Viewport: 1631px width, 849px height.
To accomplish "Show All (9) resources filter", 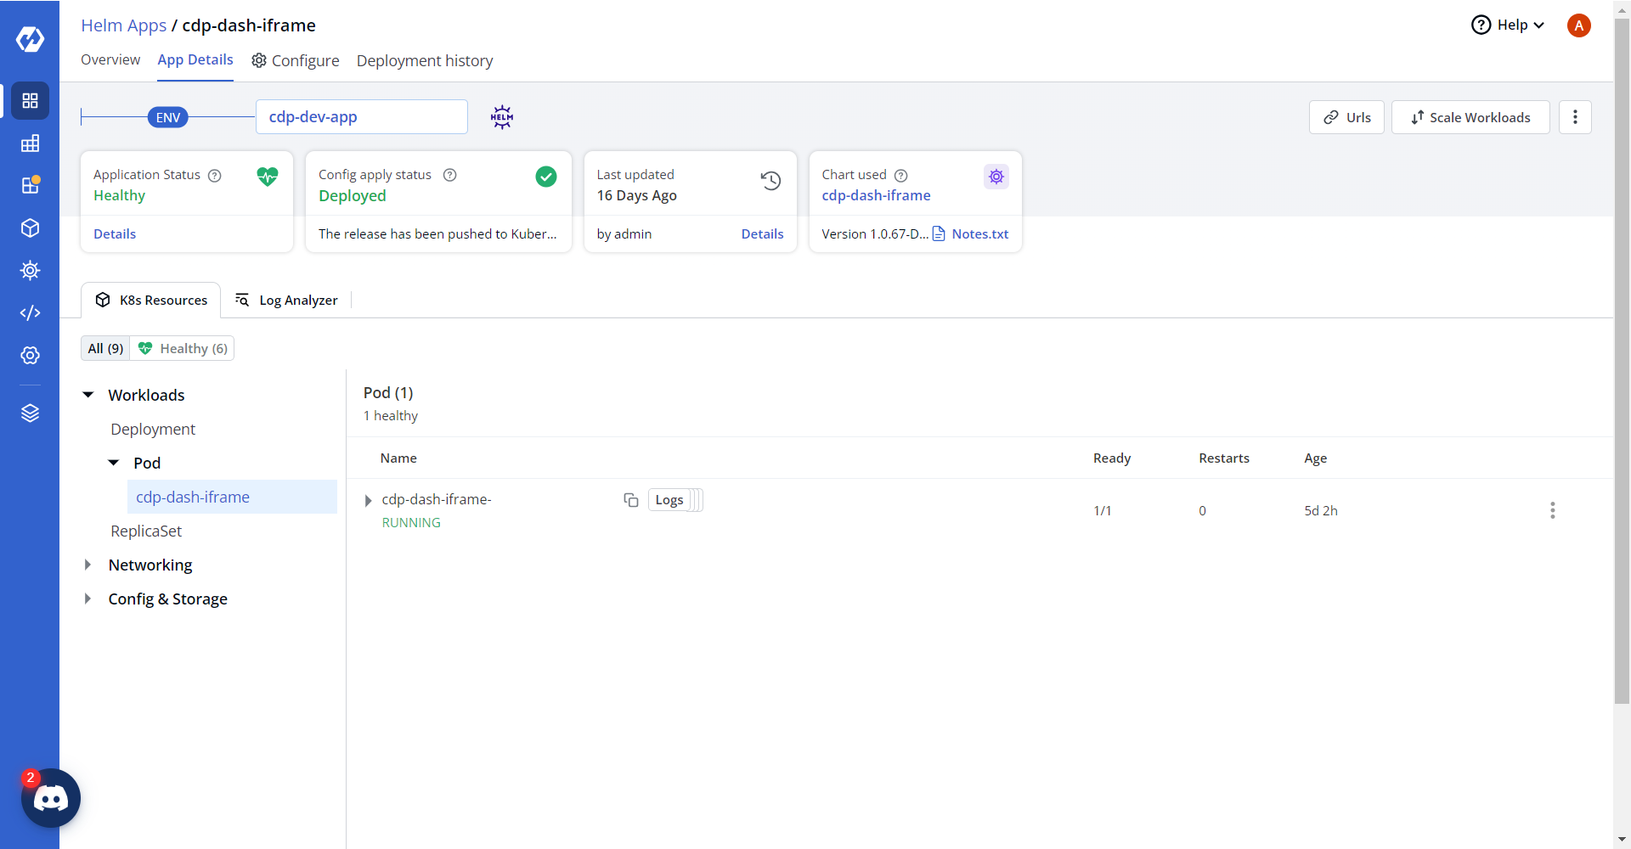I will [x=105, y=349].
